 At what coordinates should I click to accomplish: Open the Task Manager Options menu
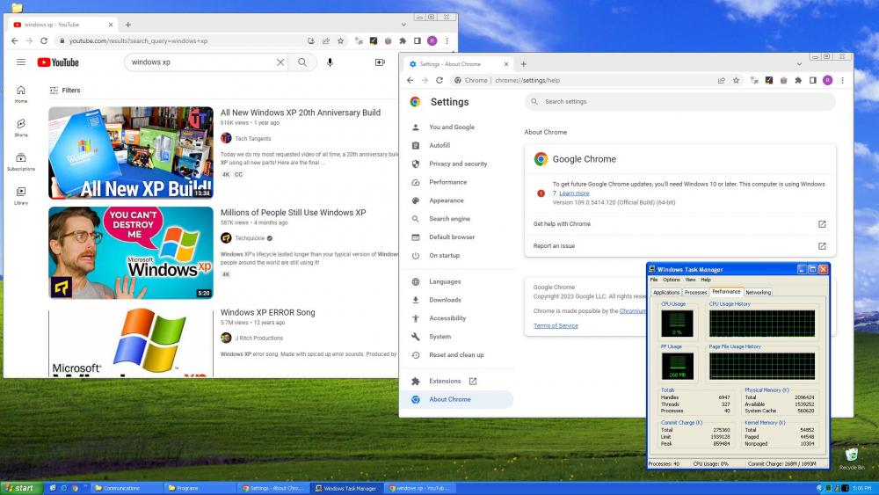(x=671, y=280)
